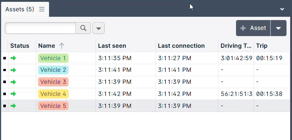Sort by the Status column header
Screen dimensions: 292x140
pyautogui.click(x=20, y=46)
